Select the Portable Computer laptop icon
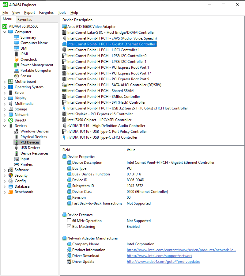The width and height of the screenshot is (245, 276). 17,71
